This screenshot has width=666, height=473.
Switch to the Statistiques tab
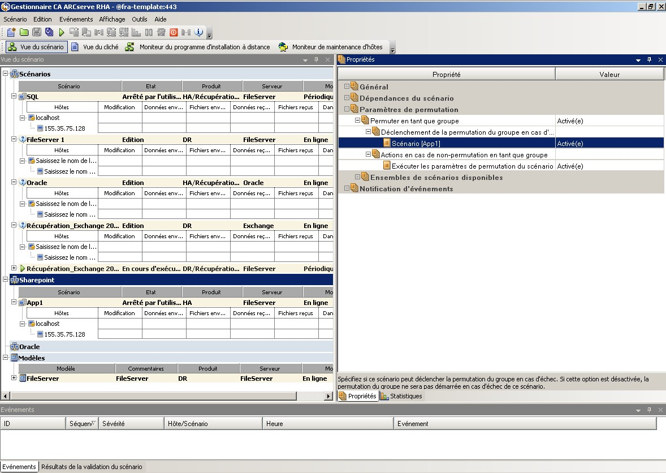point(401,396)
